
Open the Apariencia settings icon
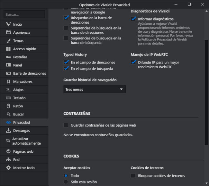8,33
